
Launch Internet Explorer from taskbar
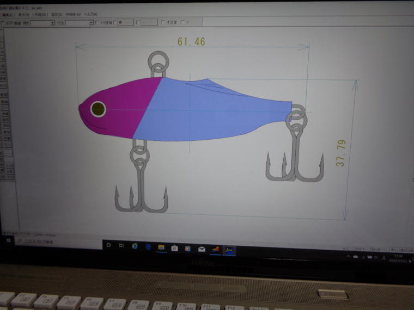[135, 246]
